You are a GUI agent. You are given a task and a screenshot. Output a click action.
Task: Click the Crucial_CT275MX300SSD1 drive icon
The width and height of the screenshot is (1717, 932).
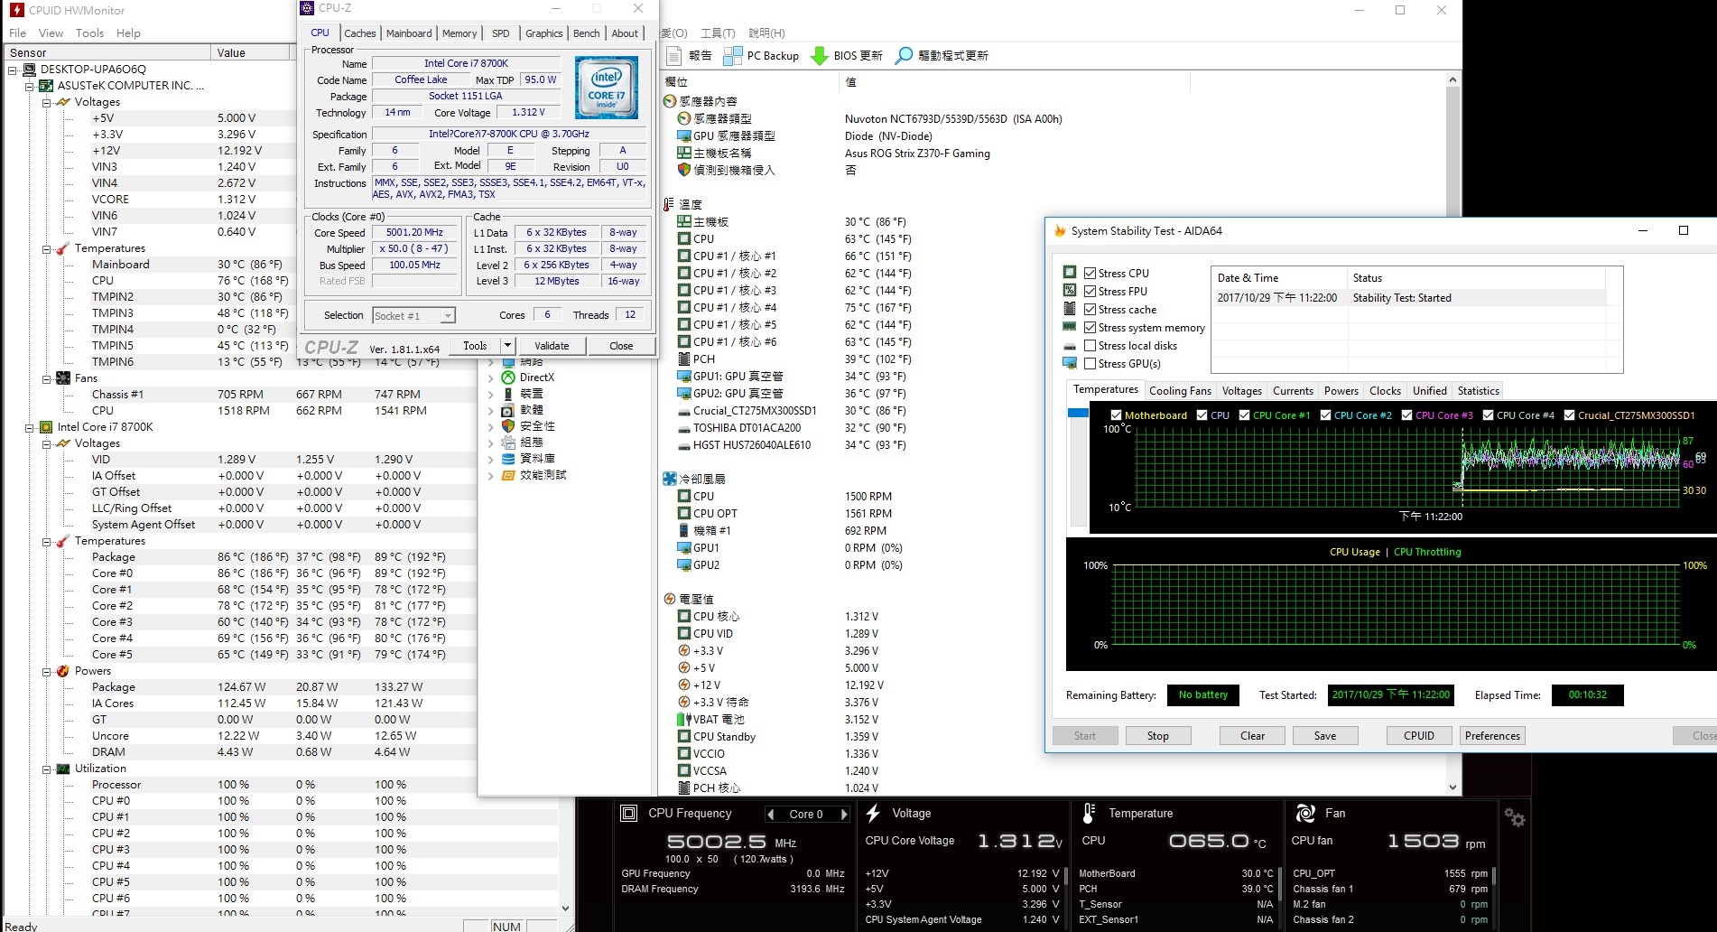click(684, 411)
